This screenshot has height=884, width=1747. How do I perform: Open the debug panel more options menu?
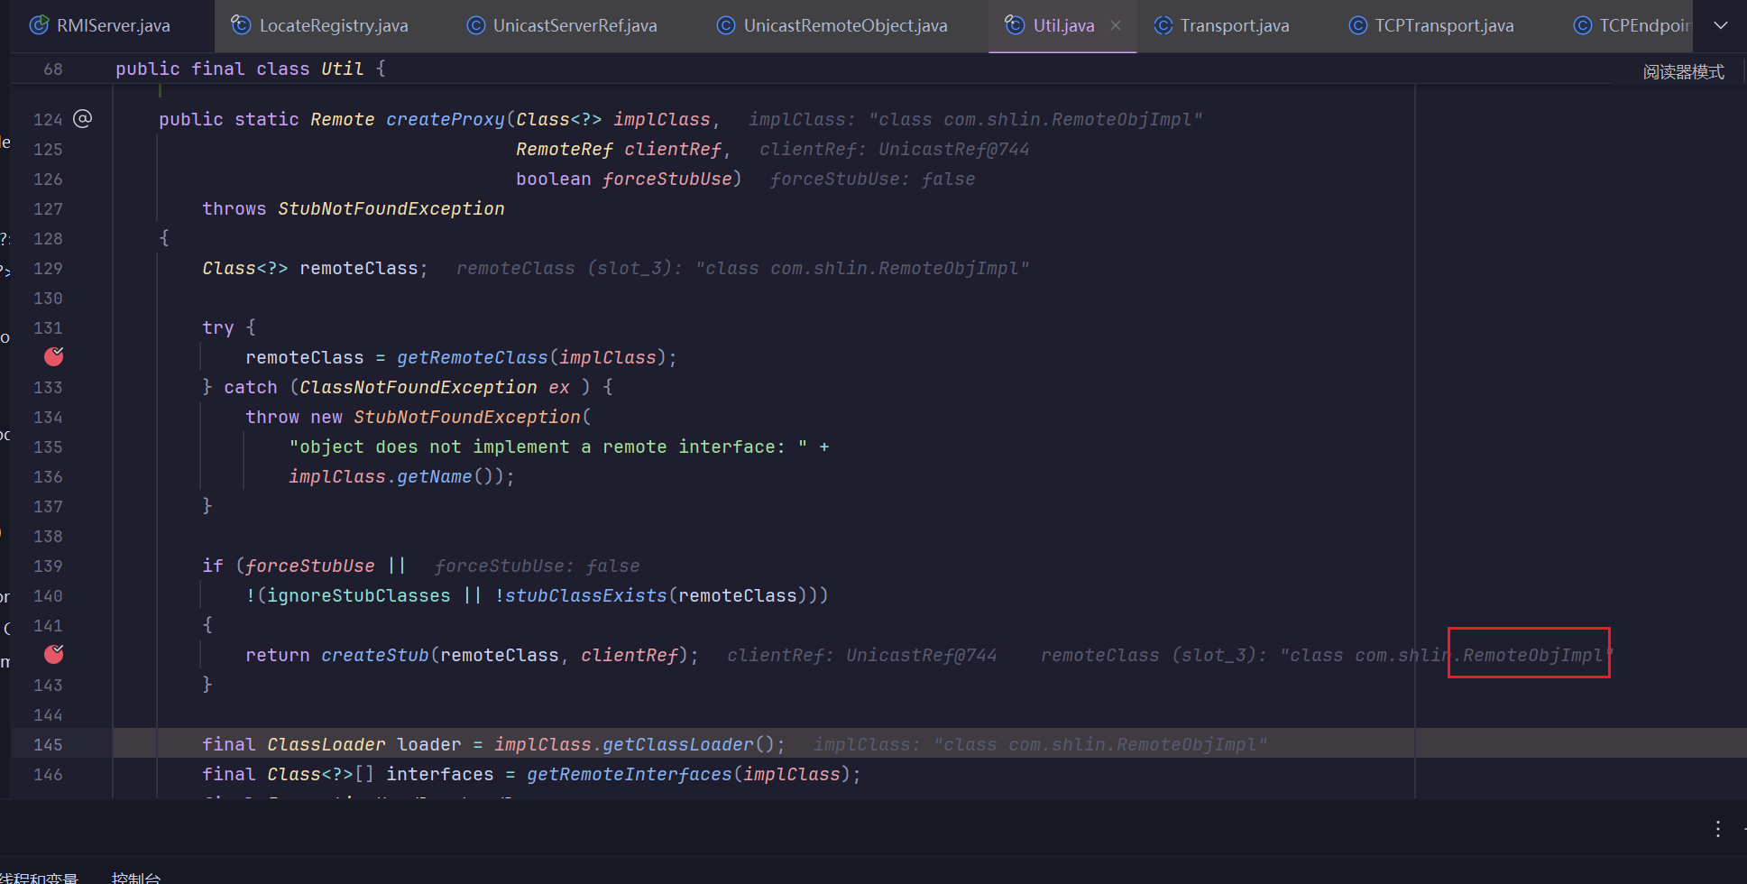click(x=1718, y=829)
